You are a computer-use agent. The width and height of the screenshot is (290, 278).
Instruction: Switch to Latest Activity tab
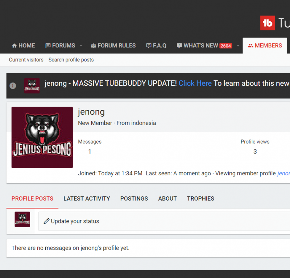(87, 198)
